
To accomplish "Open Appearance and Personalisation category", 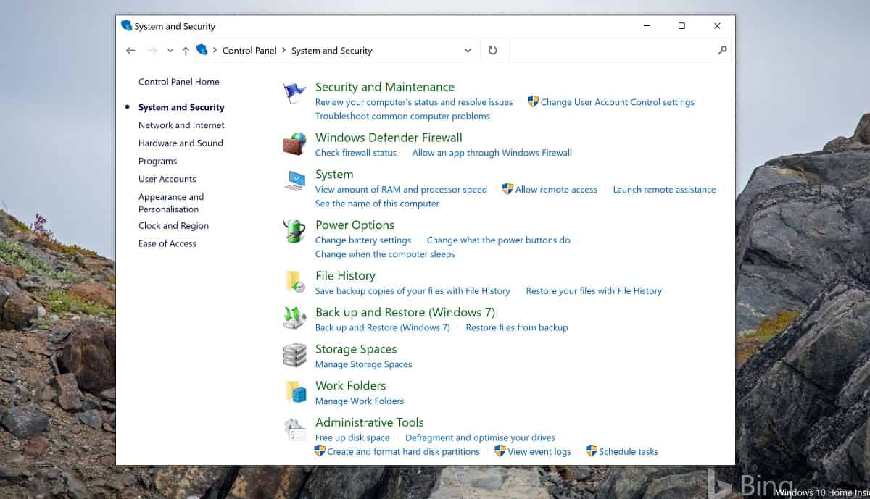I will (x=171, y=203).
